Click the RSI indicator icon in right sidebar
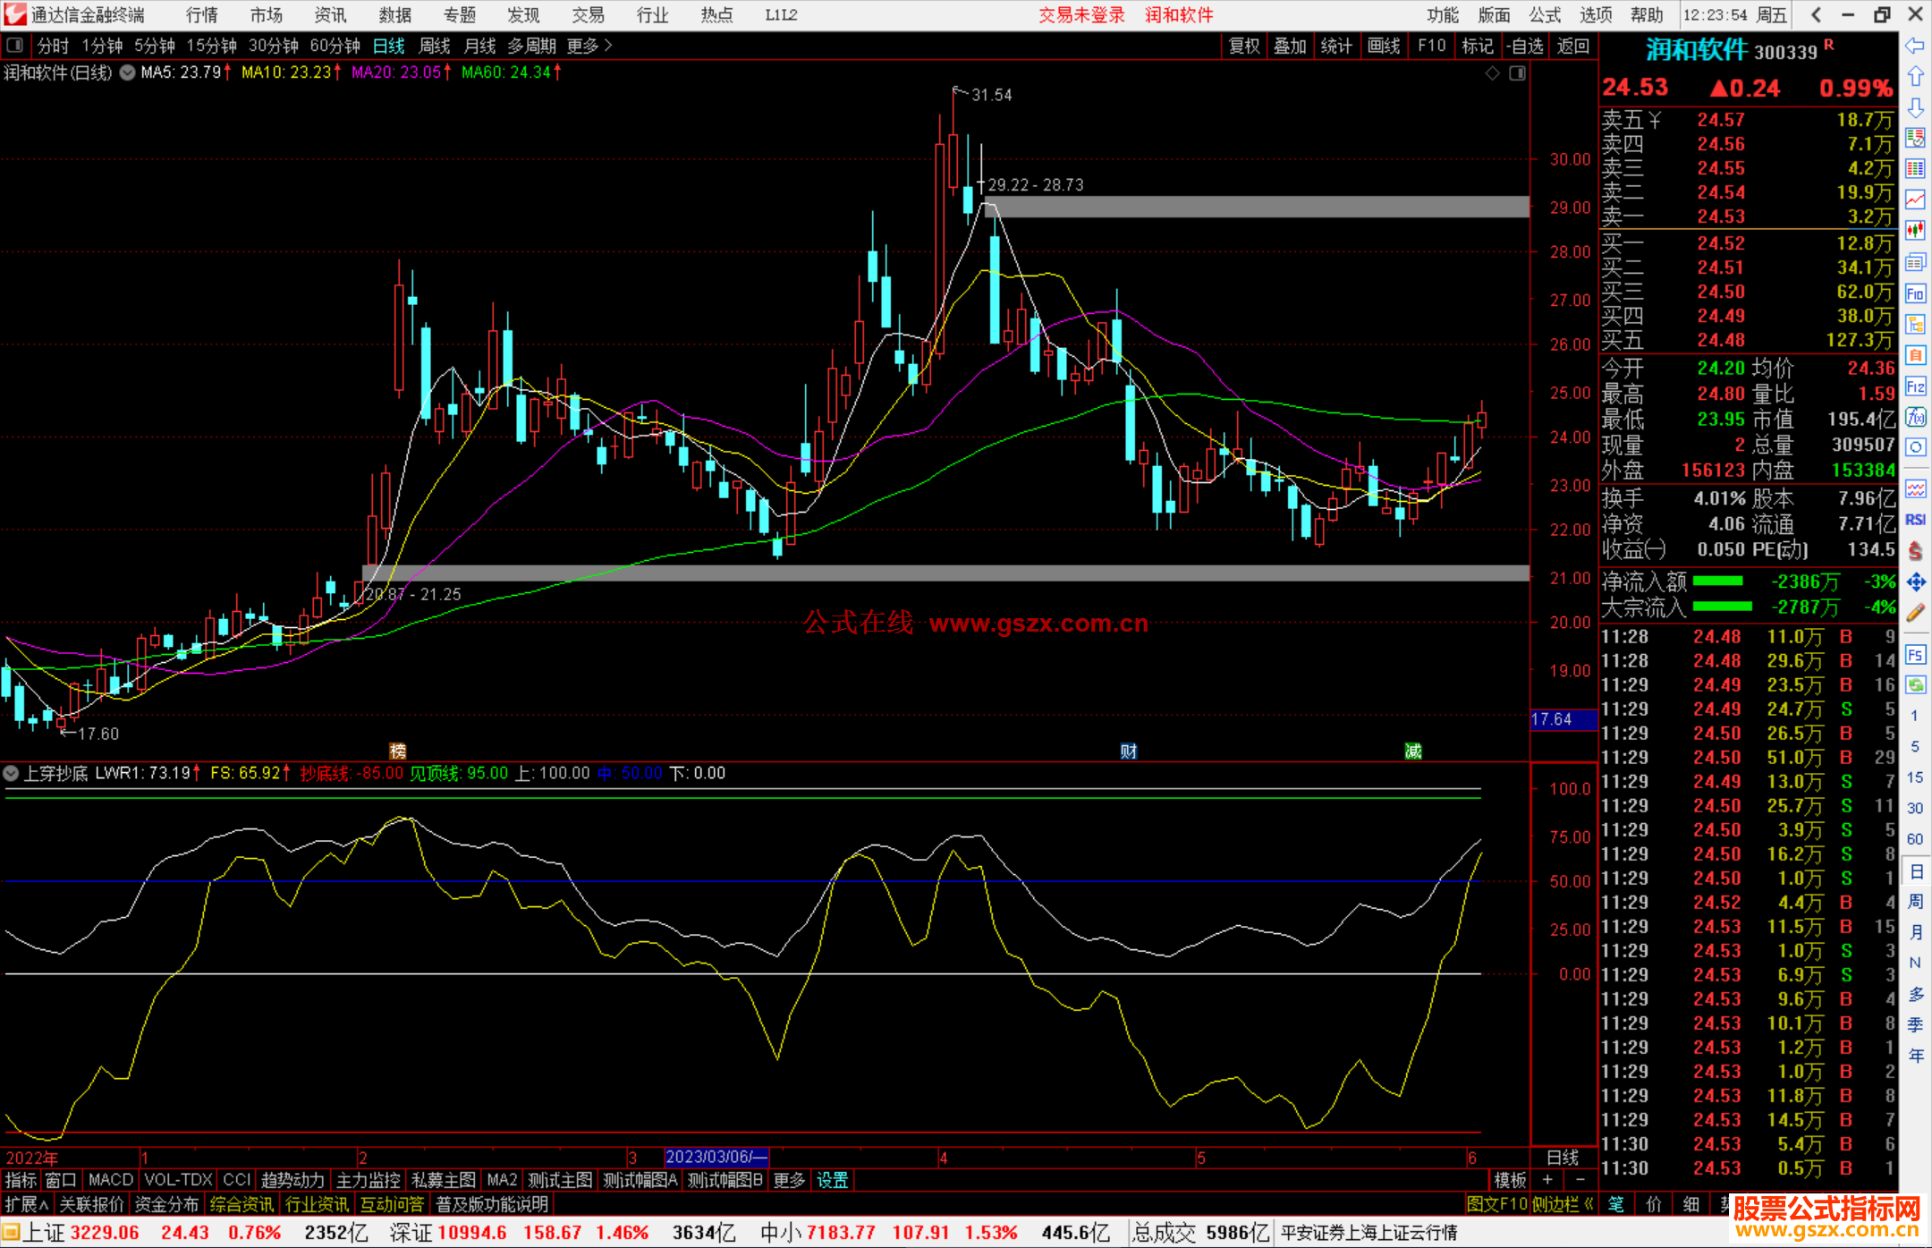 [x=1915, y=520]
